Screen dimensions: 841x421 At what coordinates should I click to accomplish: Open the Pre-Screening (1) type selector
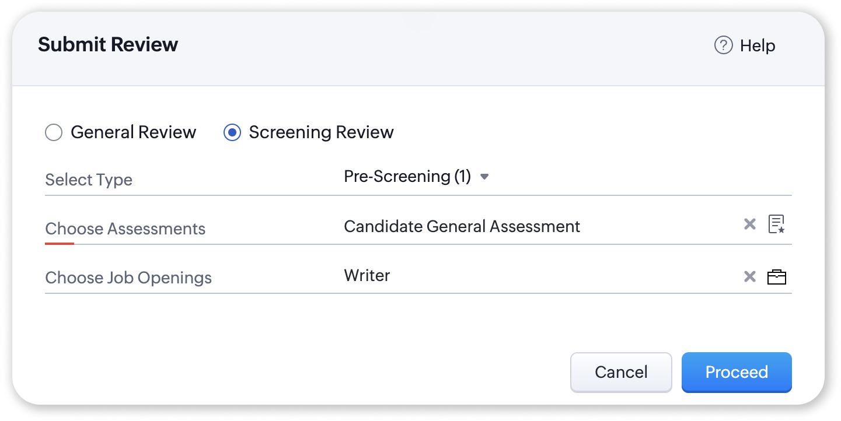pos(407,177)
